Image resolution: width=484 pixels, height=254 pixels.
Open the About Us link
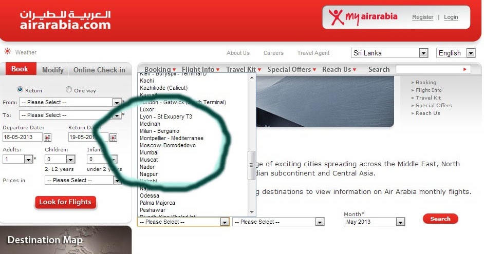pyautogui.click(x=238, y=53)
